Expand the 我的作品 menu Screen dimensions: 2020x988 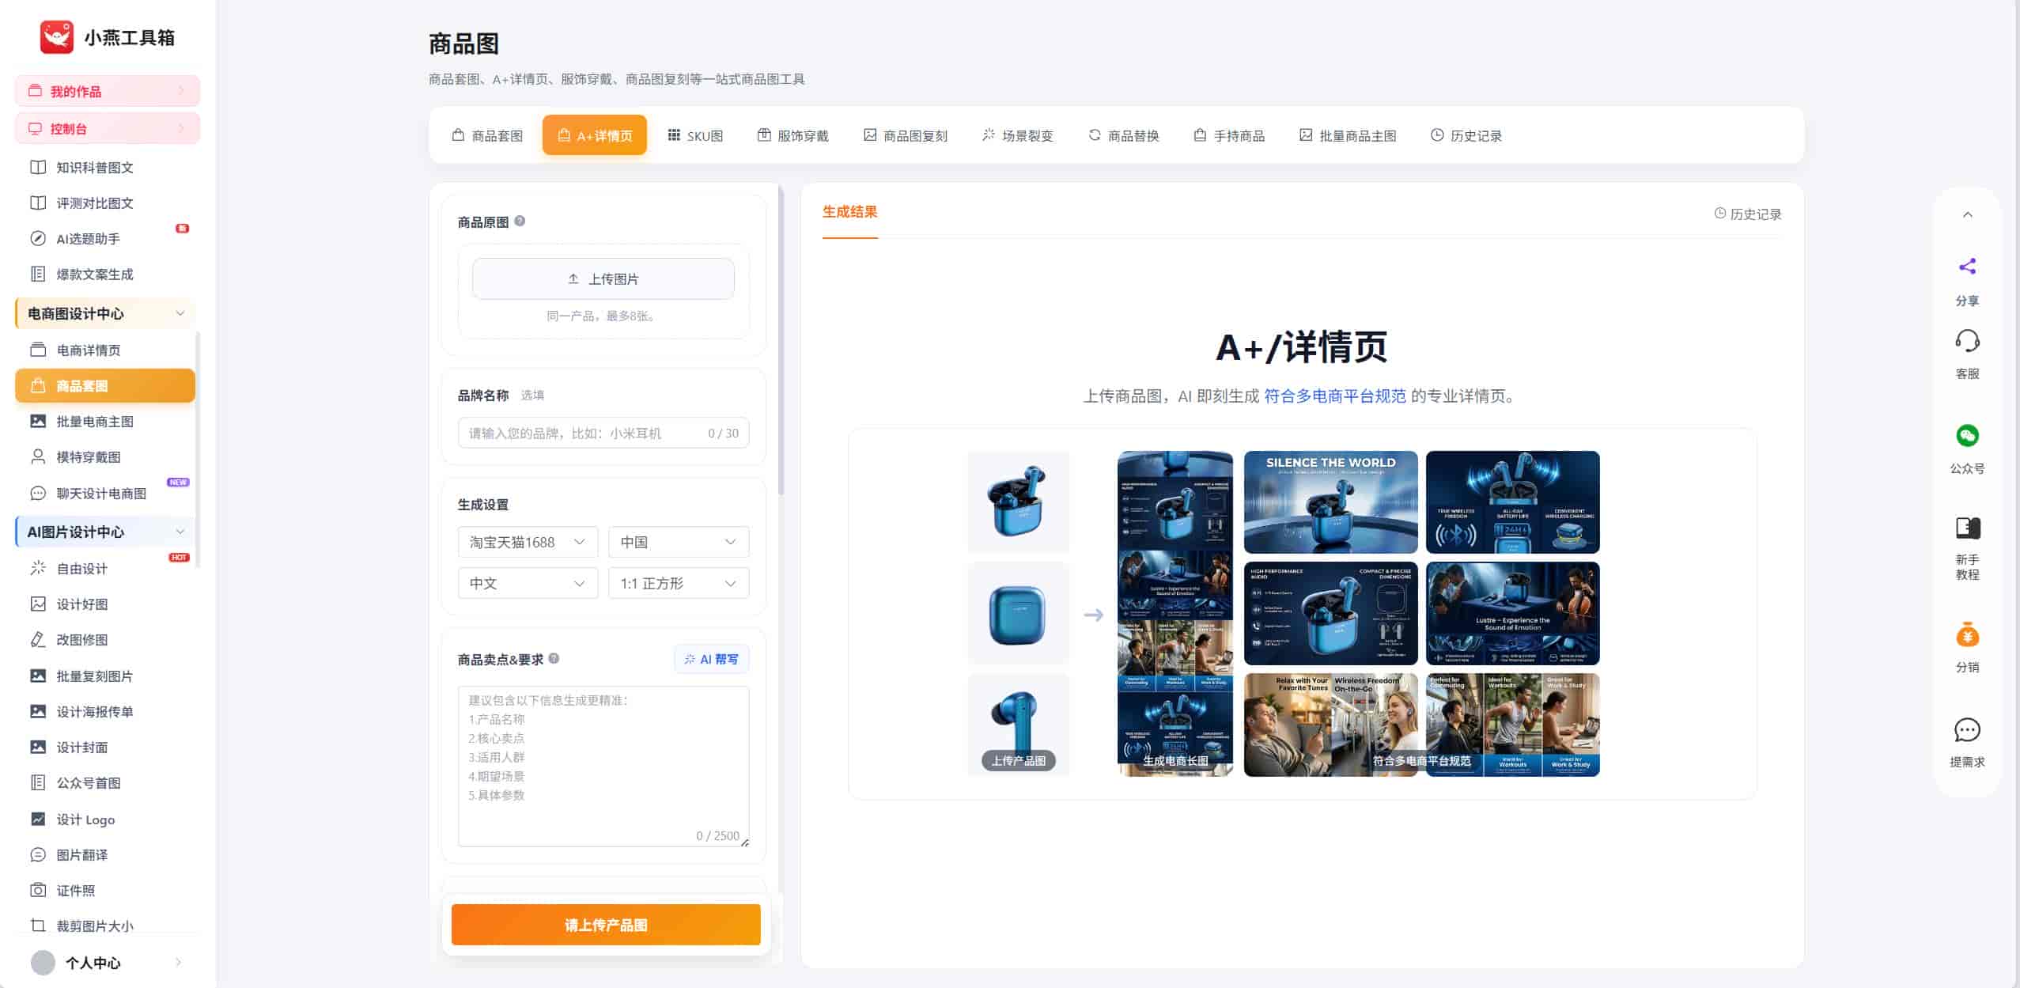pos(108,91)
